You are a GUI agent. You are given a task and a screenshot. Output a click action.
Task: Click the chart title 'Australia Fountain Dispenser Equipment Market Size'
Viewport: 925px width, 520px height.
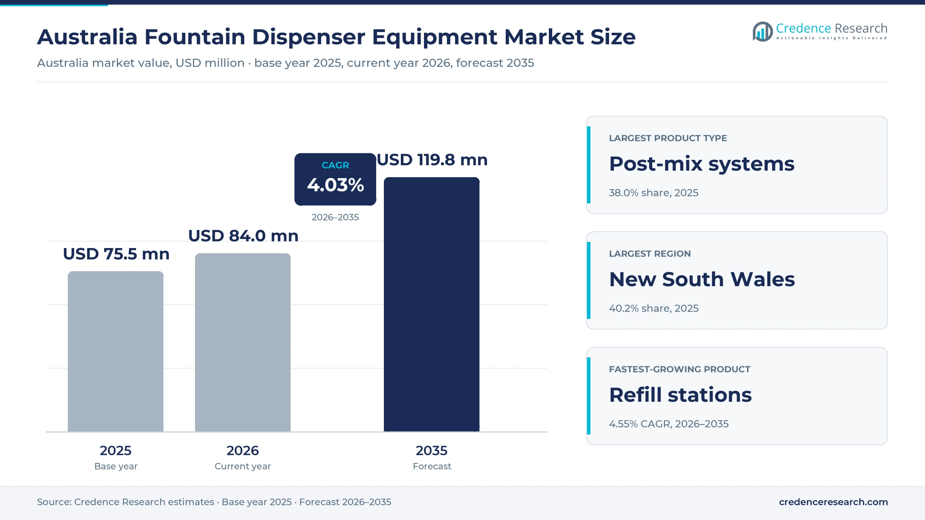(336, 37)
